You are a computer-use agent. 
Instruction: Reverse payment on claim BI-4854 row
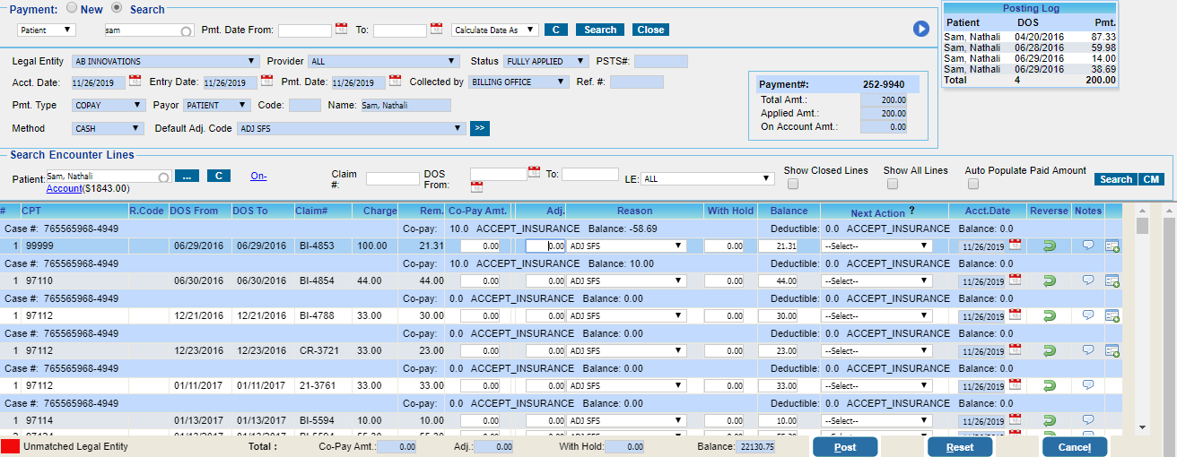(x=1049, y=280)
